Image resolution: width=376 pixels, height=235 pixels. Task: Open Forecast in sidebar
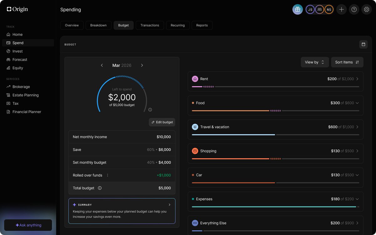coord(28,60)
